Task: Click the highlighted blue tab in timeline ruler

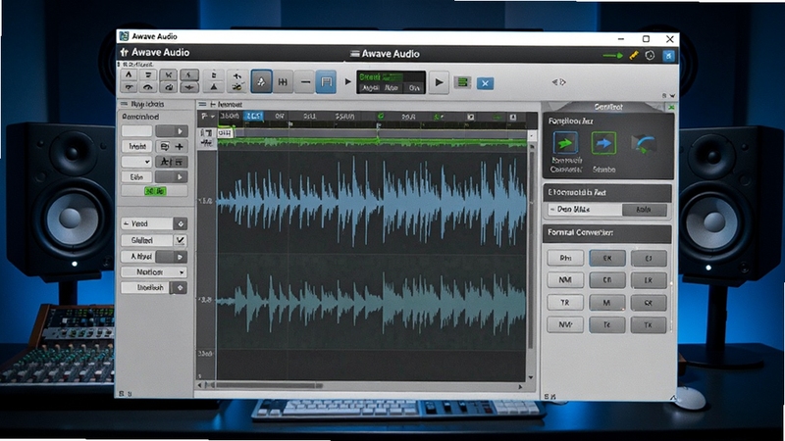Action: point(254,117)
